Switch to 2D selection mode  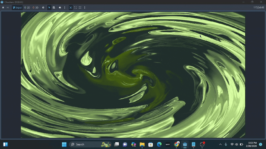(27, 8)
